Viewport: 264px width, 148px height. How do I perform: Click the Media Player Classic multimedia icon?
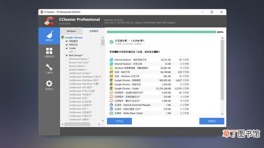(111, 113)
